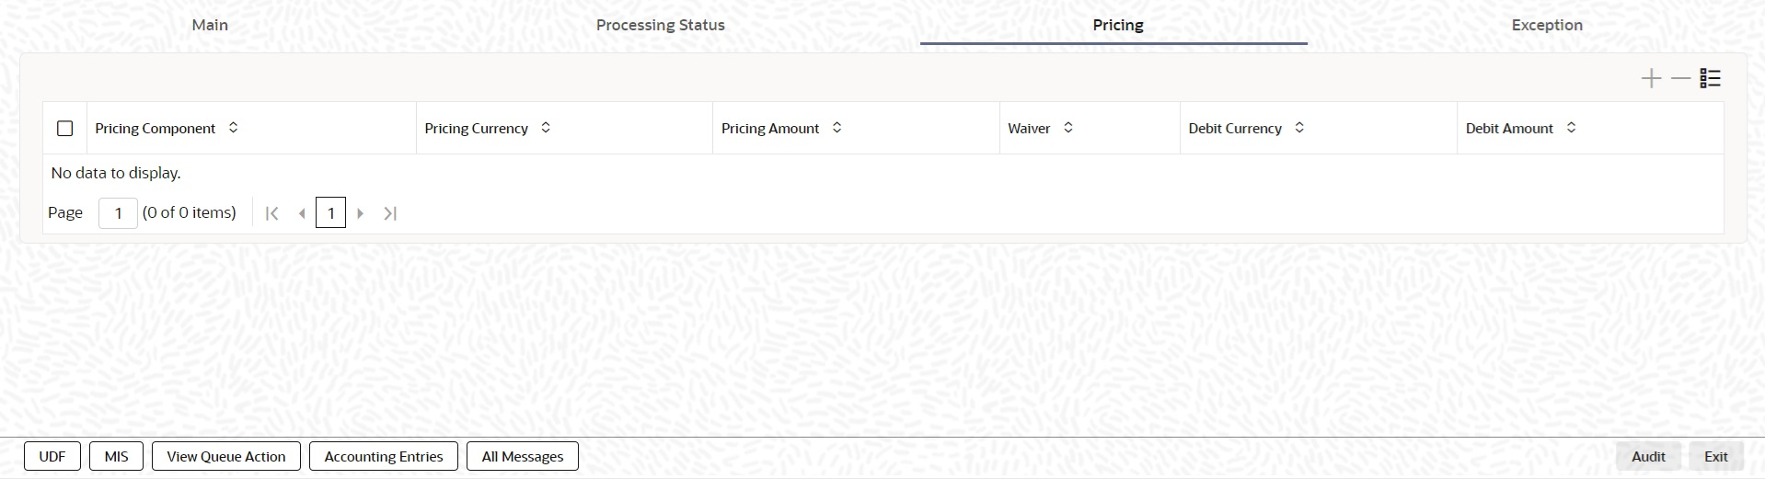Go to next page arrow

pyautogui.click(x=361, y=213)
